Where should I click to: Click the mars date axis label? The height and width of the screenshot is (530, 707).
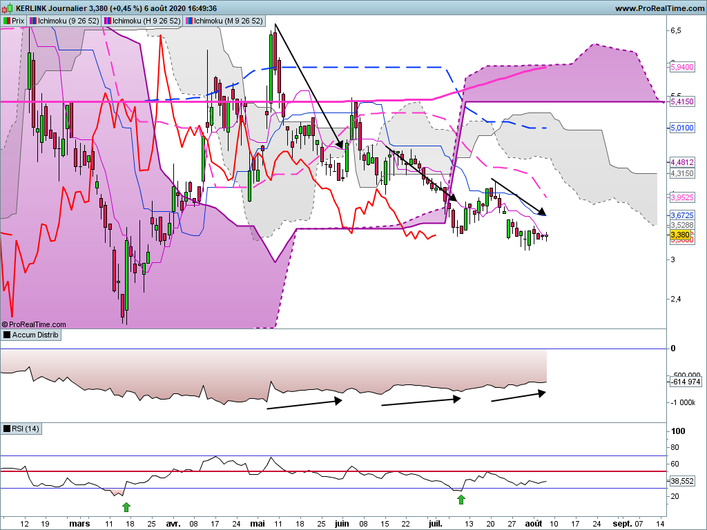point(79,524)
